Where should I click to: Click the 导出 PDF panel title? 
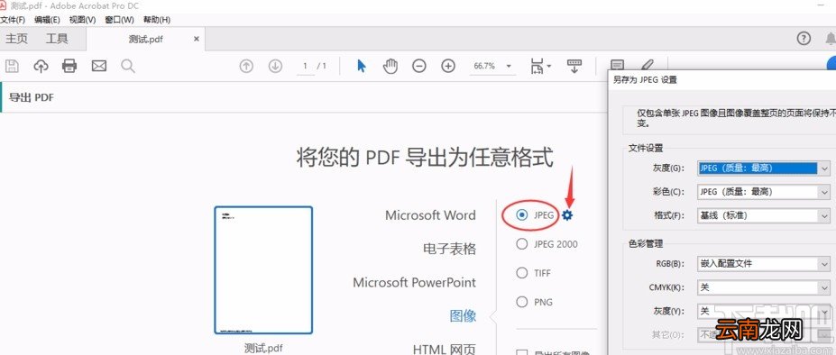point(32,97)
